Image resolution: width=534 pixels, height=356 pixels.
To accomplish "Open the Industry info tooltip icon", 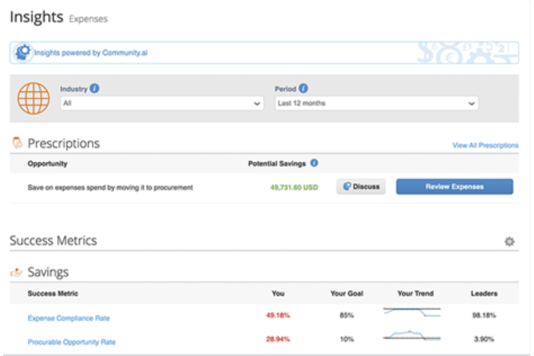I will [x=95, y=87].
